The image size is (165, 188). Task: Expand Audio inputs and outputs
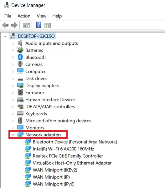(13, 43)
